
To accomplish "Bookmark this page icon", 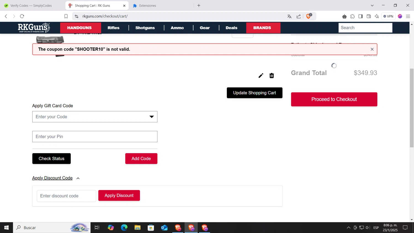I will (x=66, y=16).
